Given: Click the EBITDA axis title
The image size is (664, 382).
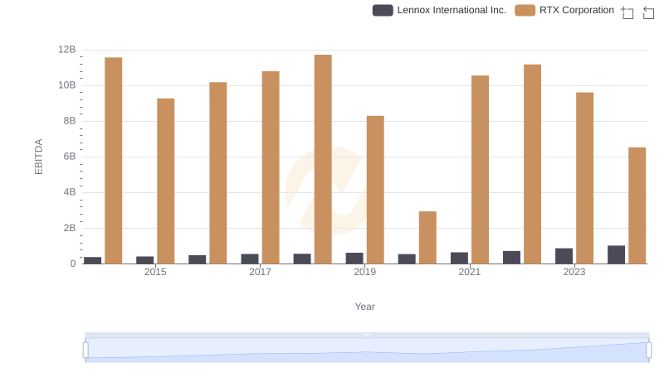Looking at the screenshot, I should click(x=38, y=157).
